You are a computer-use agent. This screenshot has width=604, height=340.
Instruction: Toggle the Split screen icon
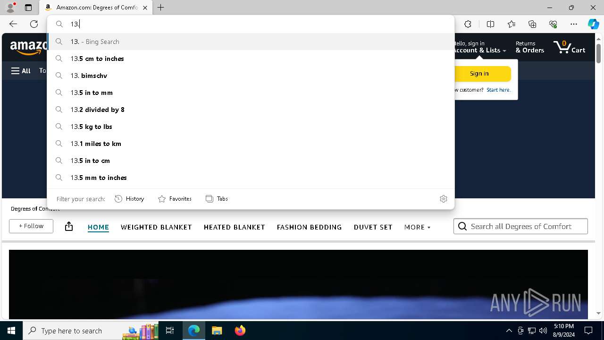coord(490,24)
